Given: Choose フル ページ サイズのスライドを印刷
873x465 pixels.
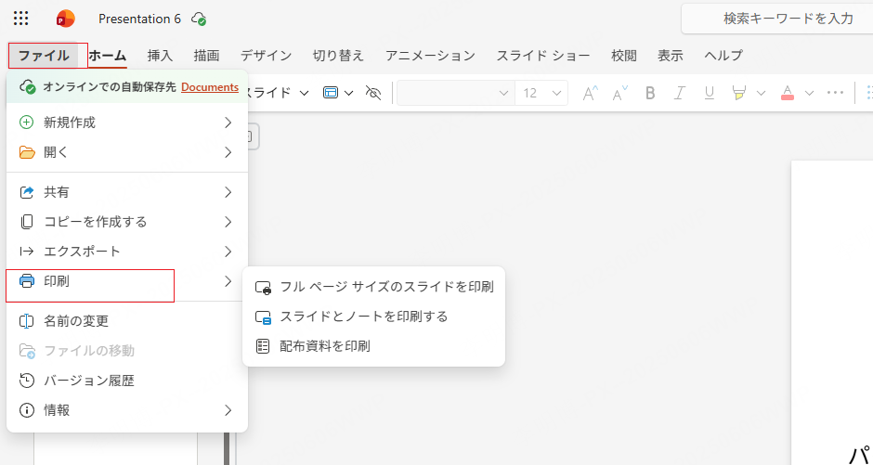Looking at the screenshot, I should [373, 287].
